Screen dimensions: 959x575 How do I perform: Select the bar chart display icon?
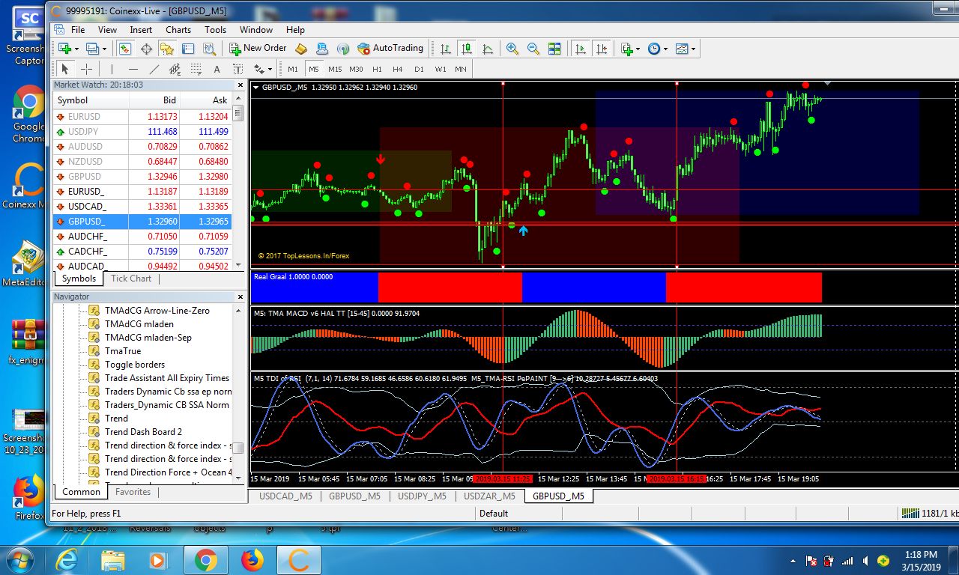pyautogui.click(x=446, y=48)
